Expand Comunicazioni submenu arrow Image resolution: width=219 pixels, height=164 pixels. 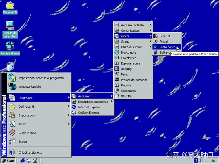[x=150, y=30]
